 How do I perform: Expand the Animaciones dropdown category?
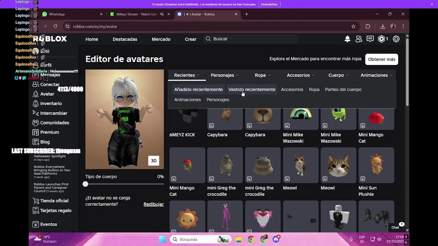tap(377, 75)
